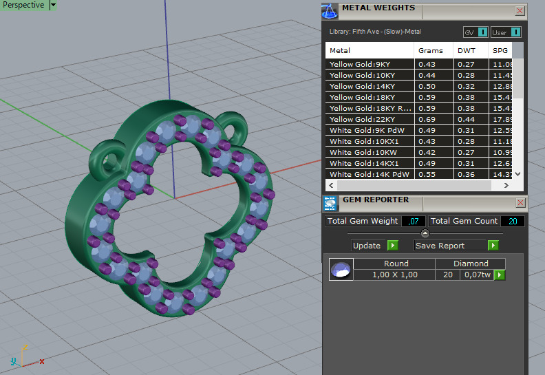The image size is (545, 375).
Task: Click the green arrow next to Update
Action: pyautogui.click(x=393, y=246)
